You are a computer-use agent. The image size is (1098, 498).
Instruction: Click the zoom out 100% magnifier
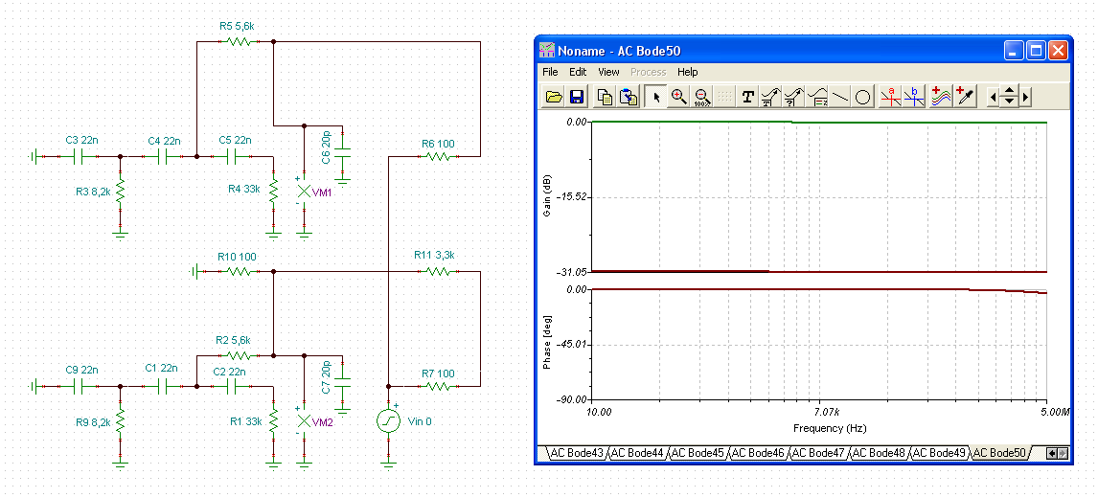(701, 98)
